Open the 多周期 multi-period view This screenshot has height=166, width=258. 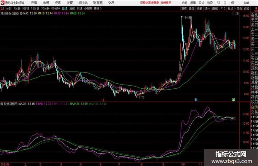pyautogui.click(x=88, y=8)
